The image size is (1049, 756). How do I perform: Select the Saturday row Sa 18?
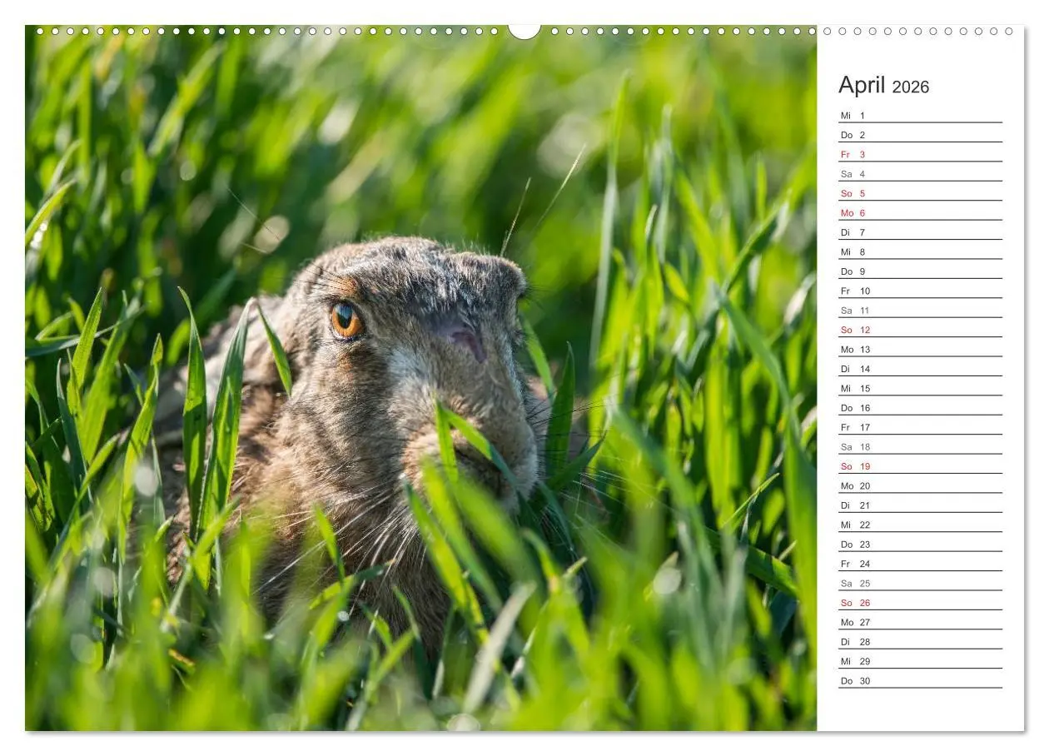point(919,447)
